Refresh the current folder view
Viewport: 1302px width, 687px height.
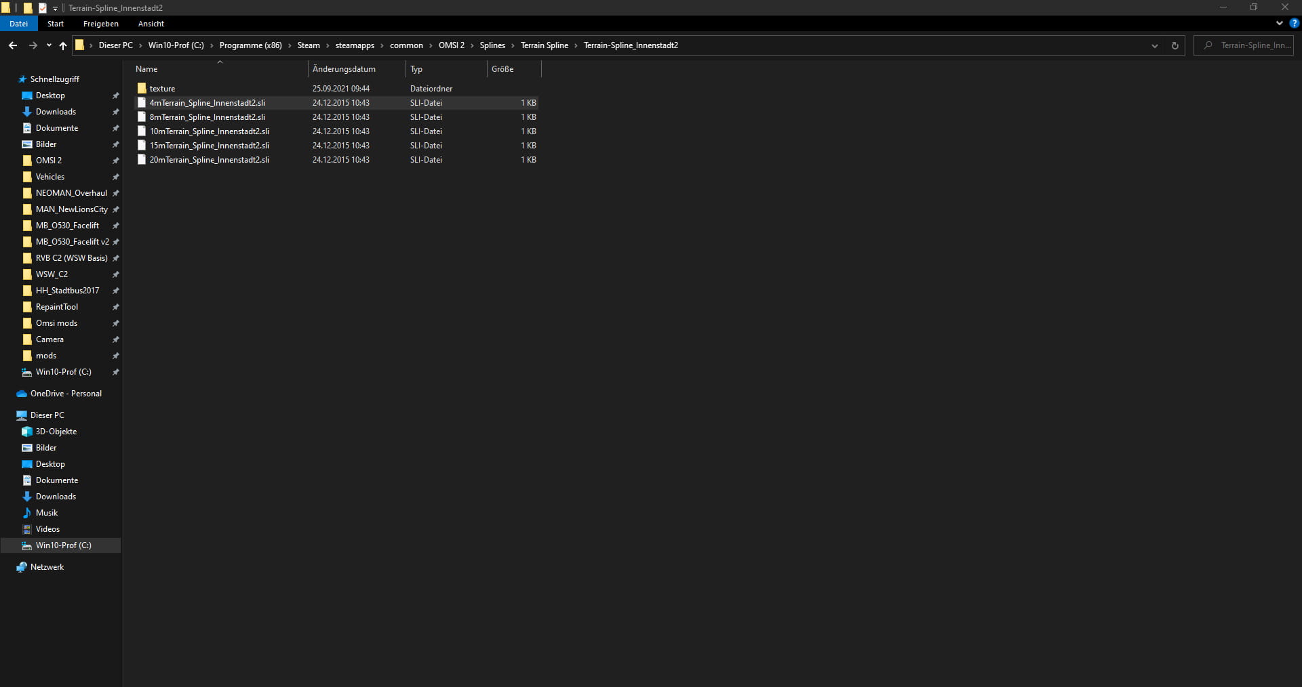point(1175,45)
